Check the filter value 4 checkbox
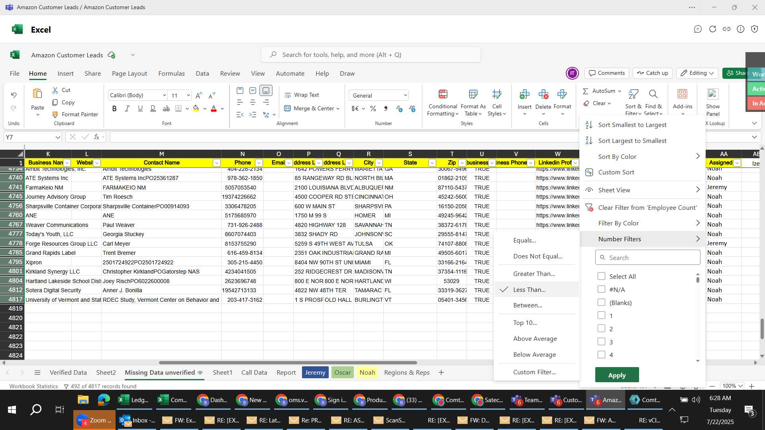Screen dimensions: 765x430 coord(601,355)
